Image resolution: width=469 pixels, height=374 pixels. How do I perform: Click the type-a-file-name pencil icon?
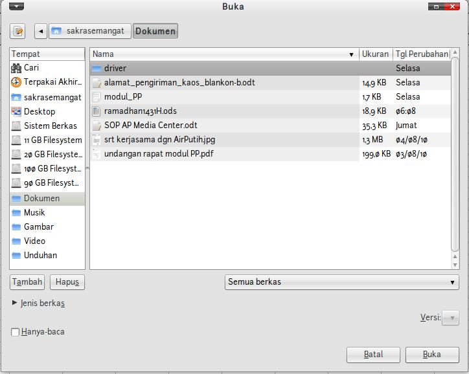pyautogui.click(x=17, y=31)
